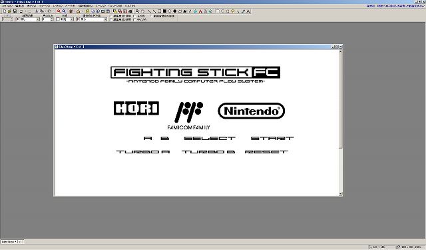426x250 pixels.
Task: Click the image size status bar entry
Action: [409, 247]
